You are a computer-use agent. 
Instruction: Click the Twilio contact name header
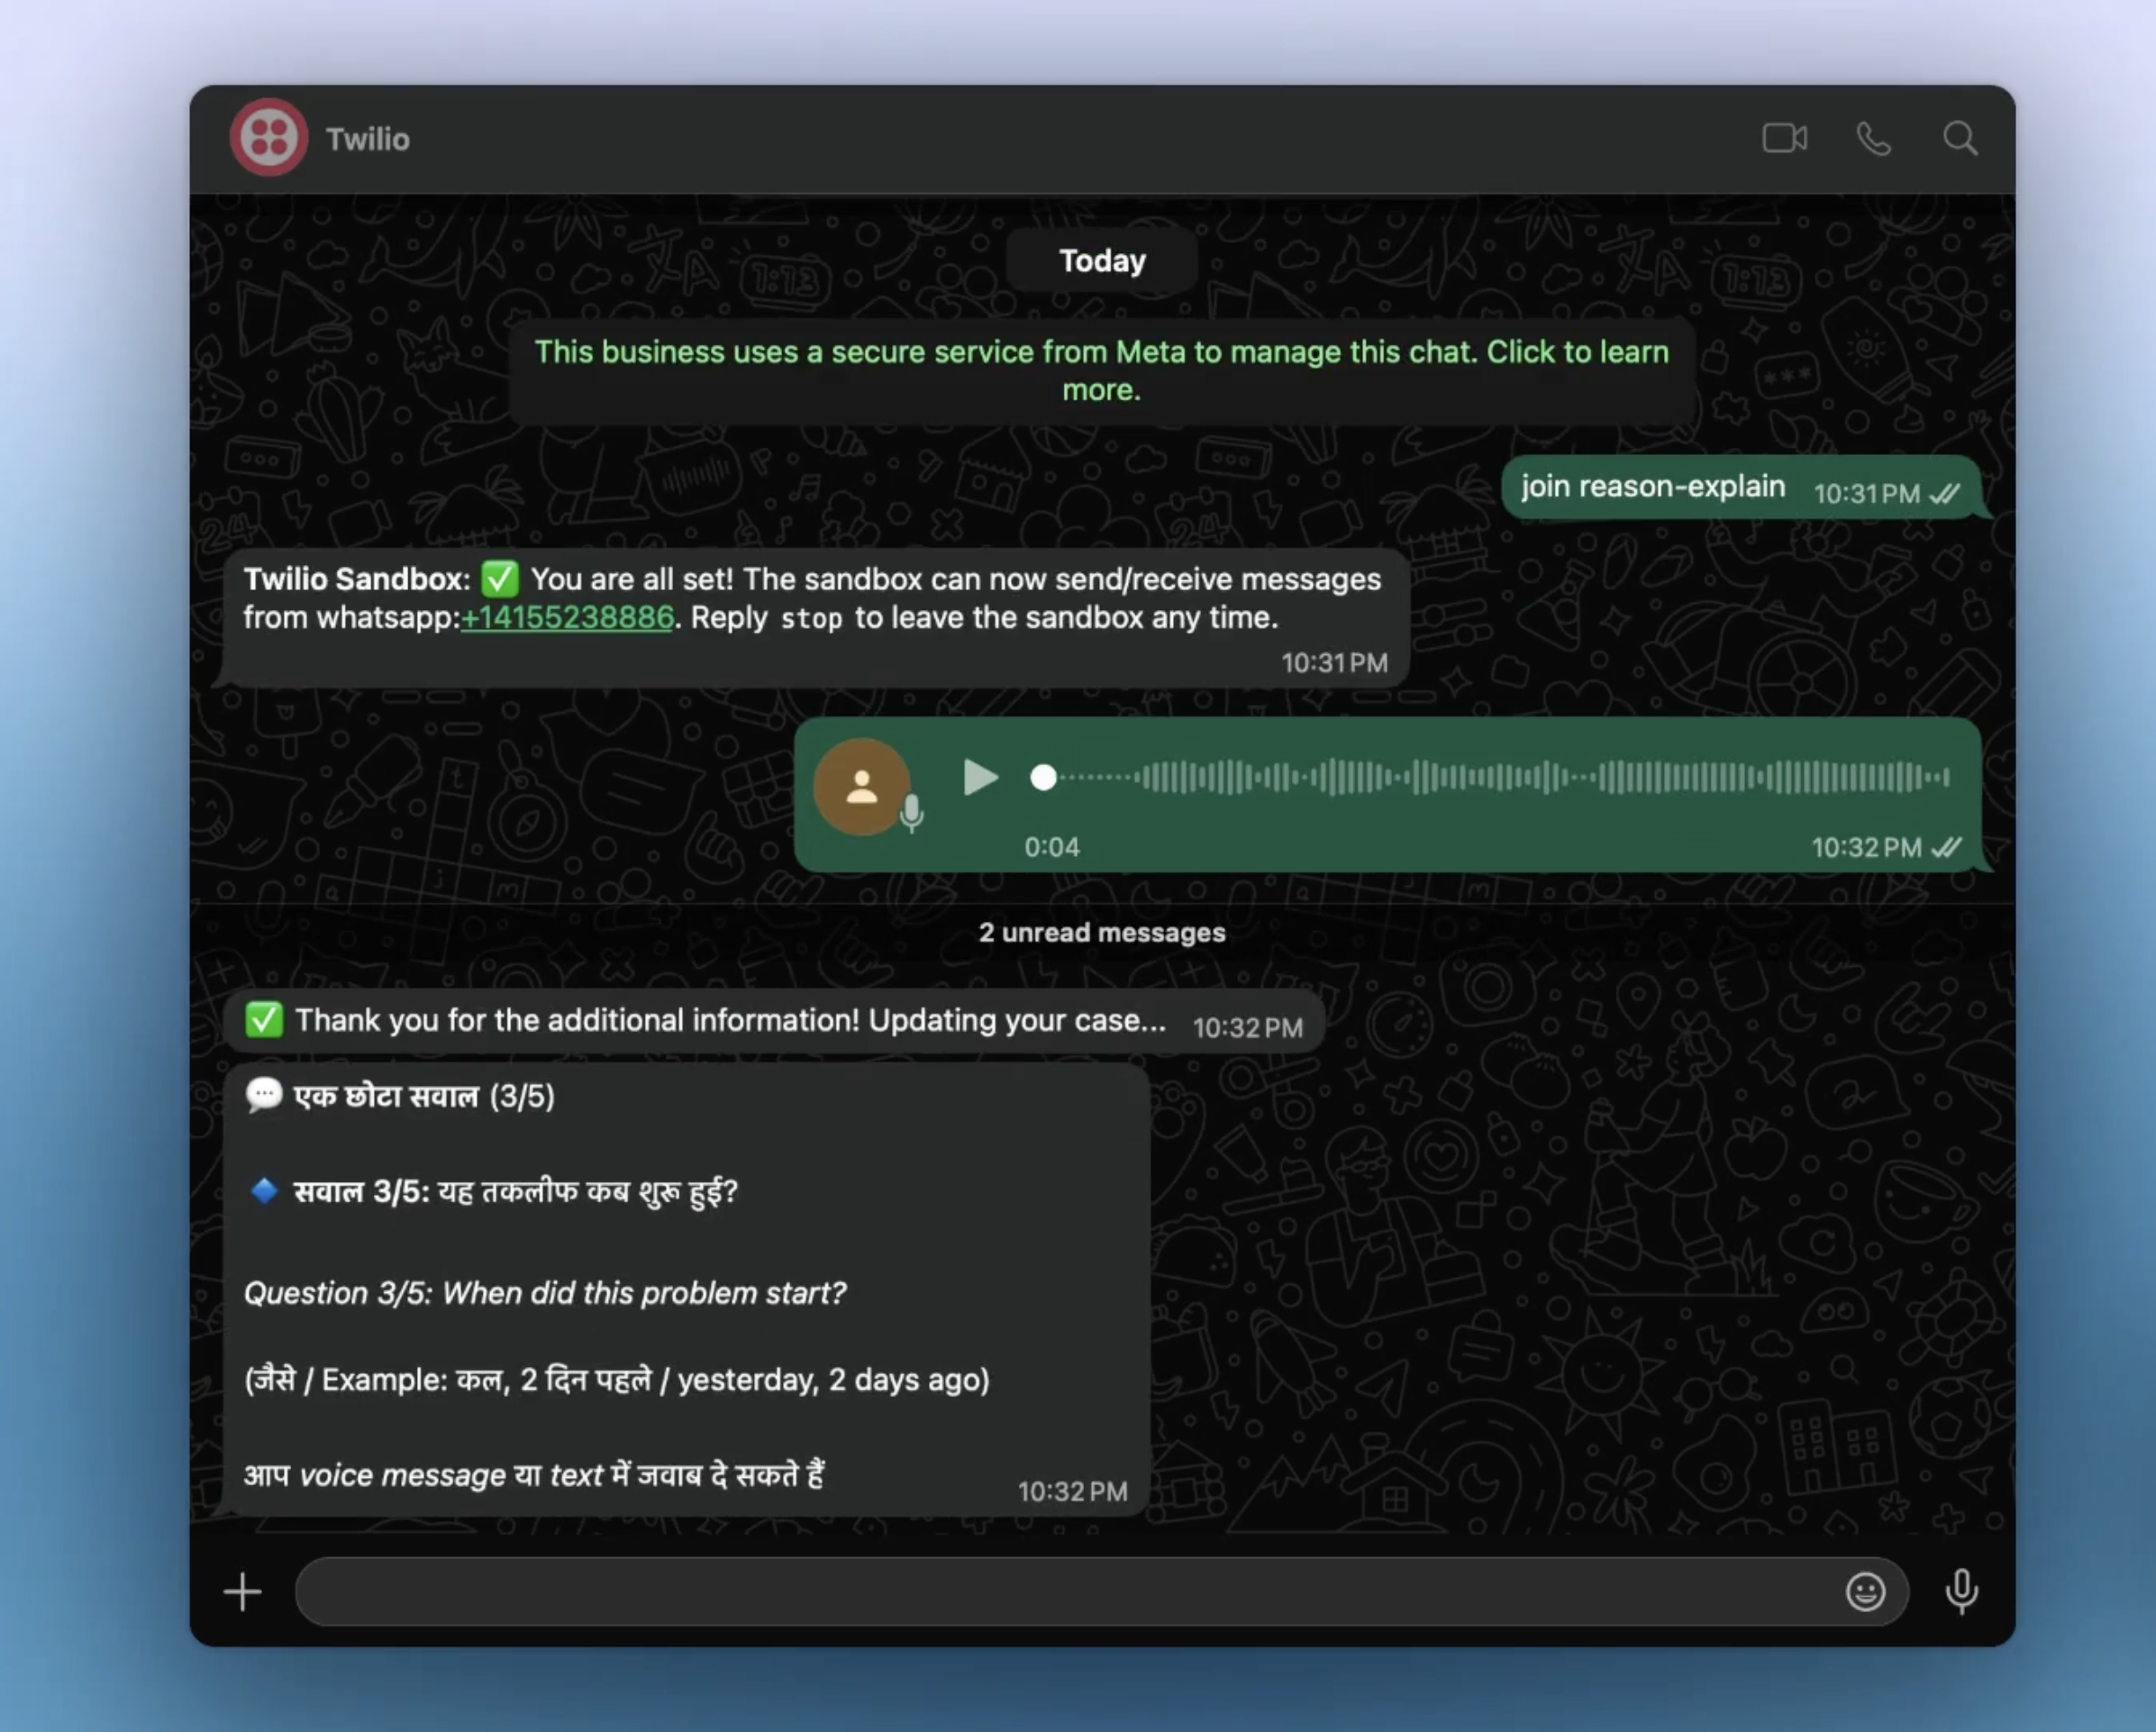[x=367, y=139]
